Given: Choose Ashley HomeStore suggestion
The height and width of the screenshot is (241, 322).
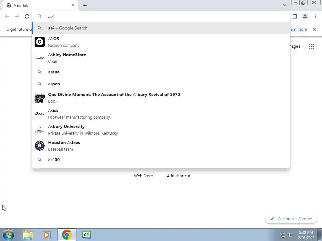Looking at the screenshot, I should coord(161,58).
